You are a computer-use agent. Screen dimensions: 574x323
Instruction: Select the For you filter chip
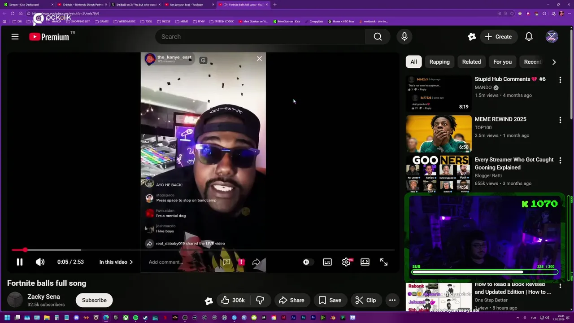(502, 62)
